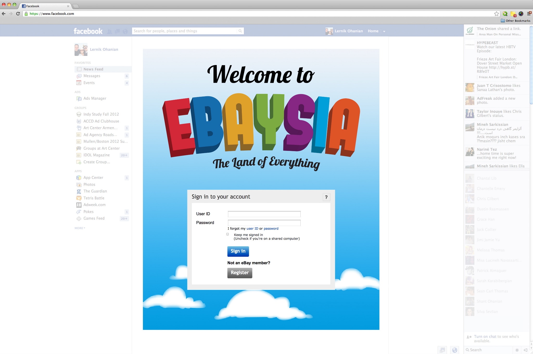This screenshot has width=533, height=354.
Task: Open Events in the left sidebar
Action: [102, 83]
